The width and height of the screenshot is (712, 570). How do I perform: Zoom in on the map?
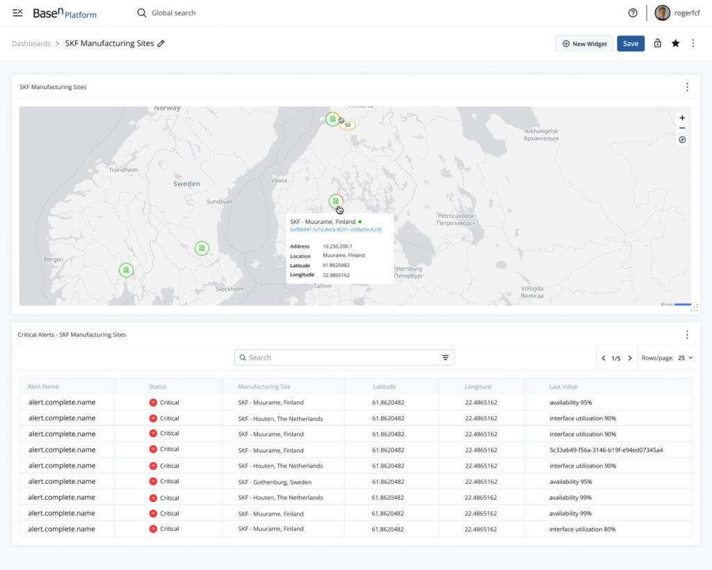(682, 118)
